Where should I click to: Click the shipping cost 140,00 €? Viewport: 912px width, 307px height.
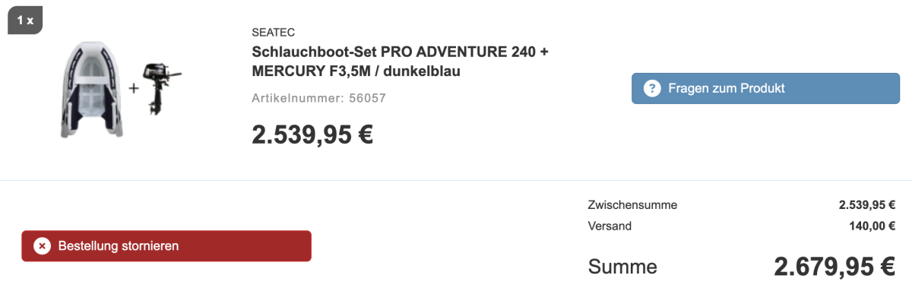click(x=872, y=226)
